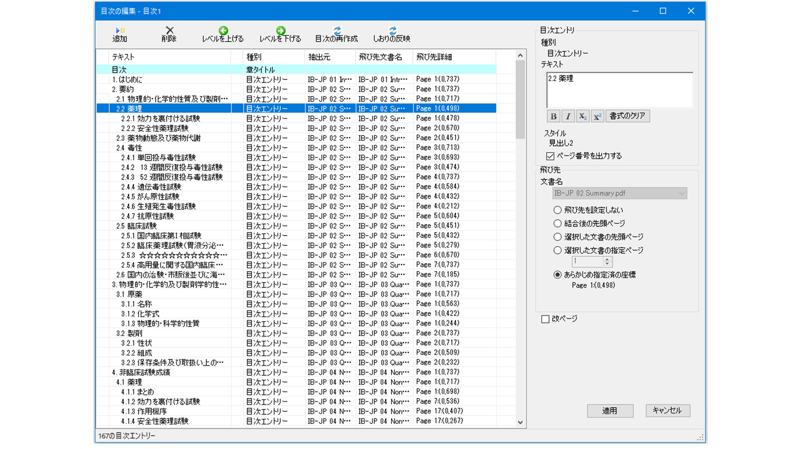Open the 文書名 dropdown list
The width and height of the screenshot is (801, 449).
(681, 193)
